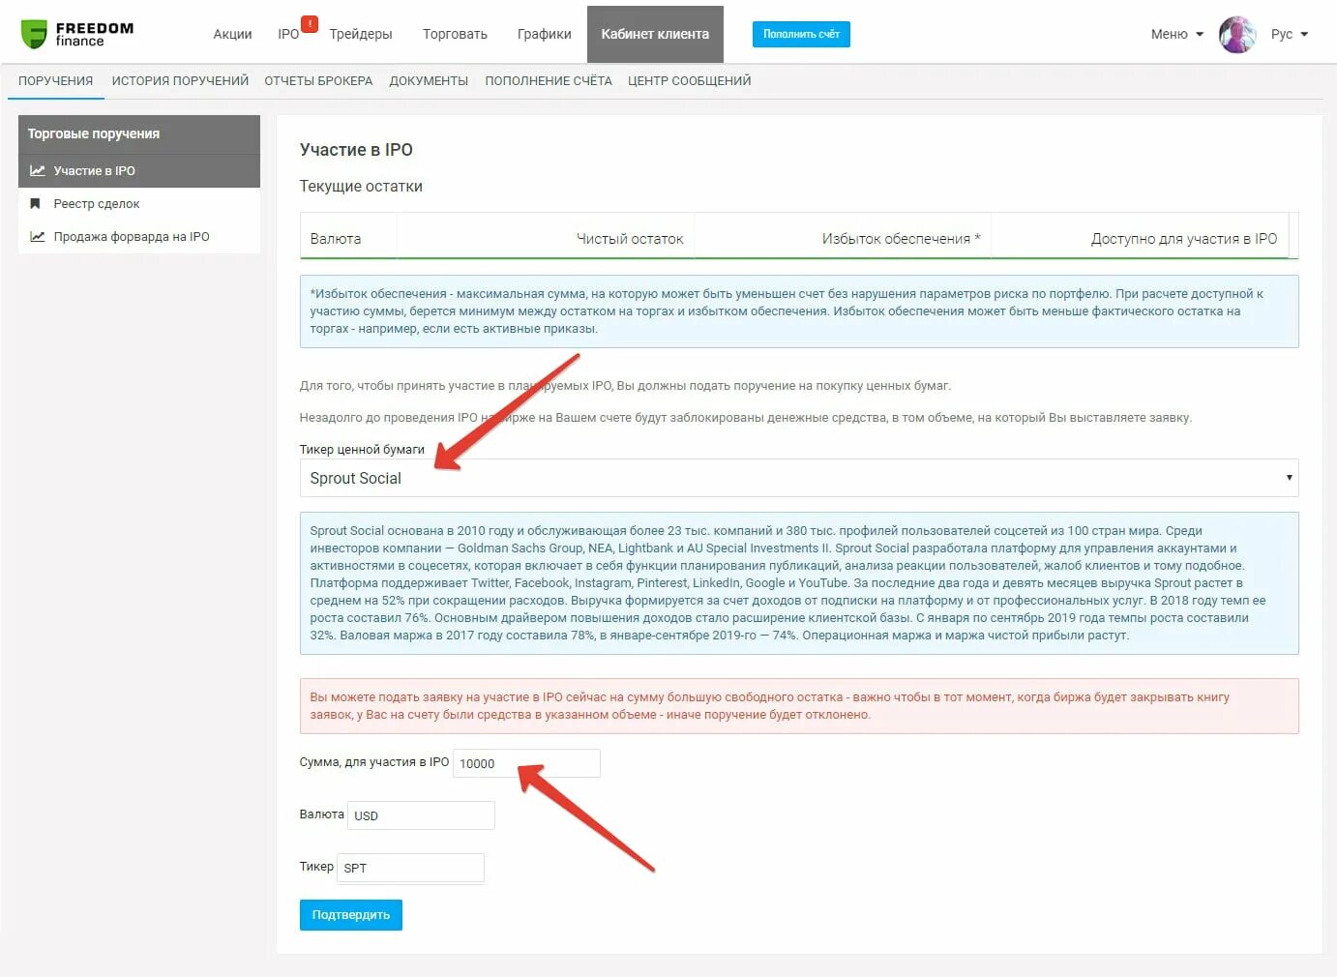This screenshot has height=977, width=1337.
Task: Open the Графики menu item
Action: [544, 34]
